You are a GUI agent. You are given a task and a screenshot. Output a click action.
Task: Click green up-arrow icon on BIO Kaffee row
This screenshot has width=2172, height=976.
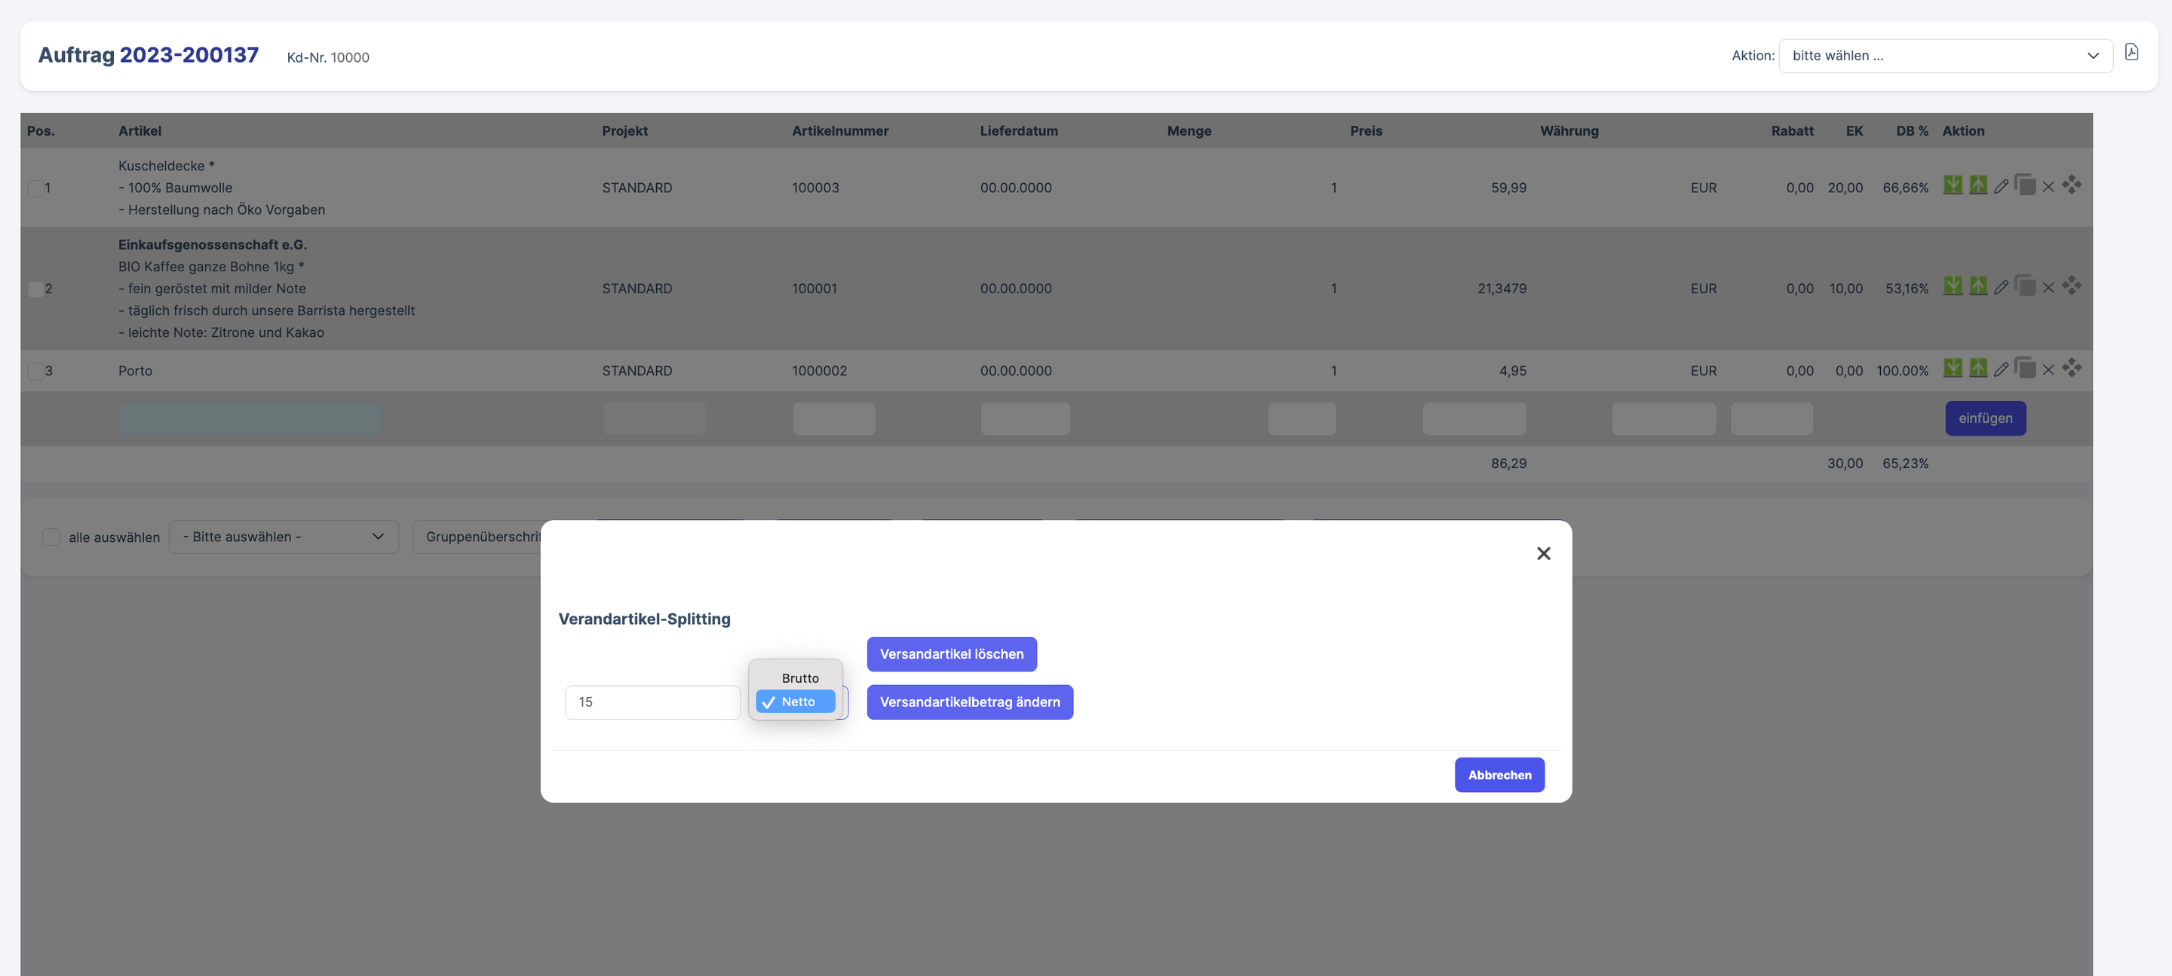coord(1977,286)
